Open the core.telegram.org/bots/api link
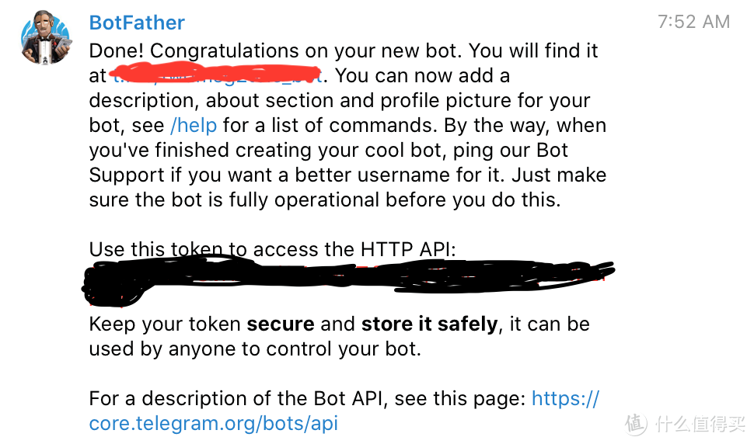This screenshot has width=754, height=444. pyautogui.click(x=214, y=423)
